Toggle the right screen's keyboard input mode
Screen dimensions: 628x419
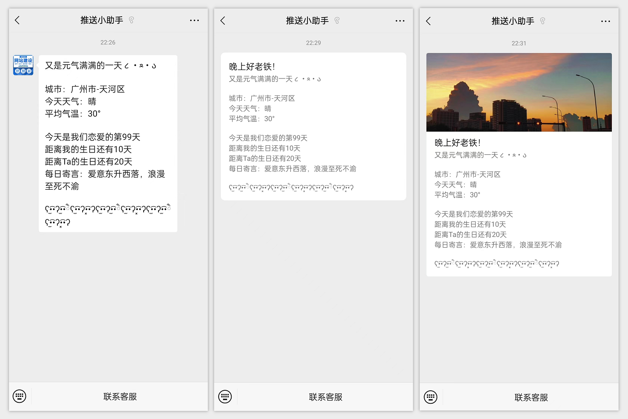(x=430, y=397)
